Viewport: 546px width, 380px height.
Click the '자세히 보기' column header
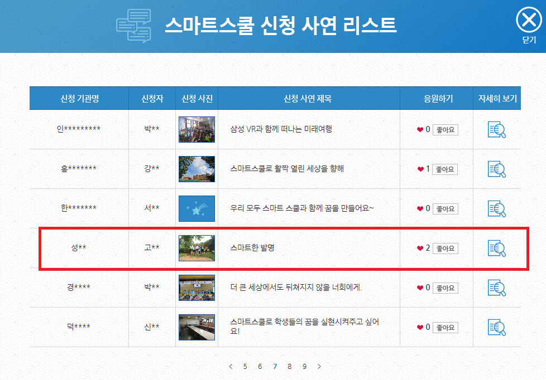[497, 99]
